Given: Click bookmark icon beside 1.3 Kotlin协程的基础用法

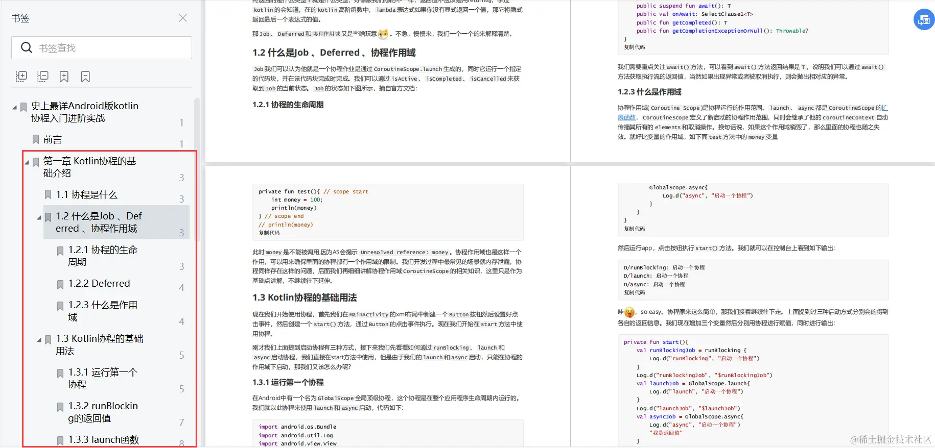Looking at the screenshot, I should click(48, 340).
